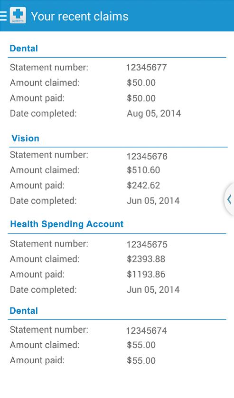Select the 'Your recent claims' title
The height and width of the screenshot is (398, 234).
(x=79, y=16)
